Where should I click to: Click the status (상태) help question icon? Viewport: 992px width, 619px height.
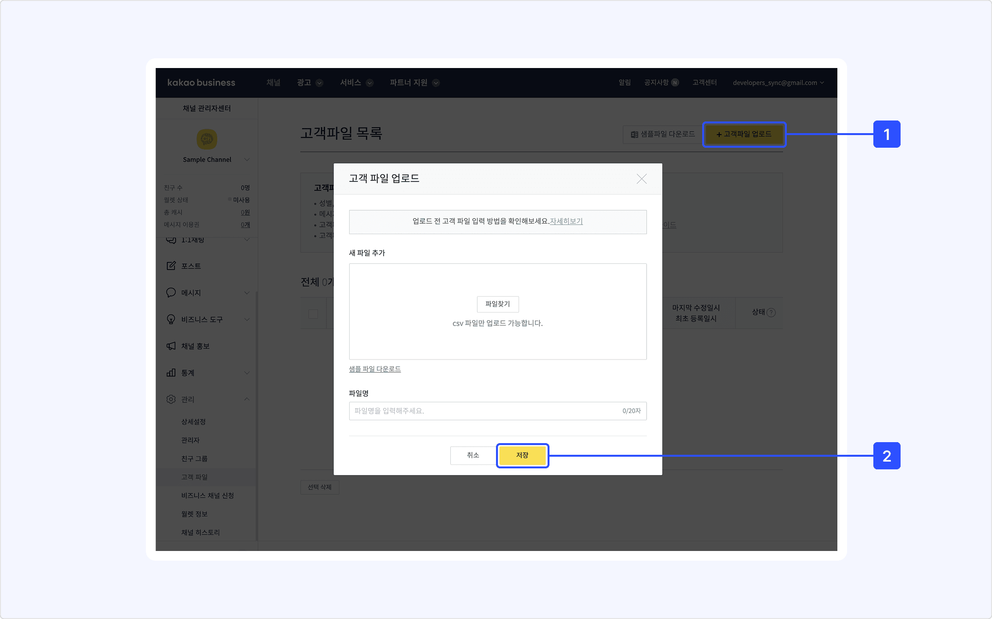coord(771,312)
